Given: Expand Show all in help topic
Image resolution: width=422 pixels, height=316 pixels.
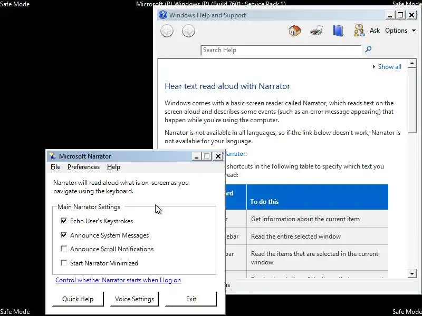Looking at the screenshot, I should 387,67.
